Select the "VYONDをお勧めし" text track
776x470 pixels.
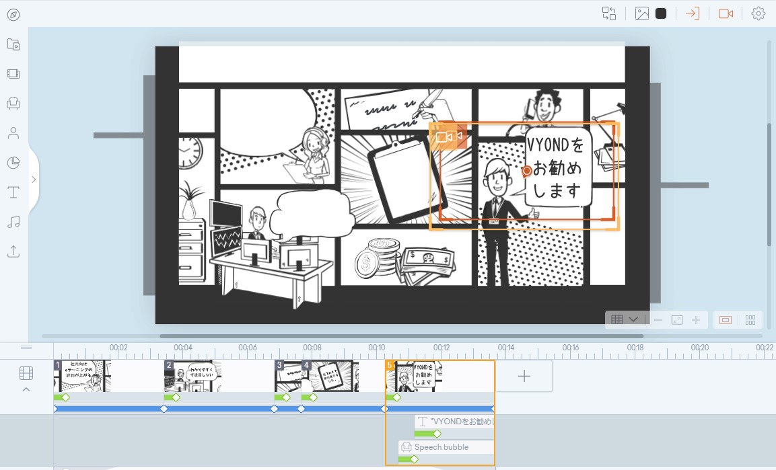(x=454, y=422)
